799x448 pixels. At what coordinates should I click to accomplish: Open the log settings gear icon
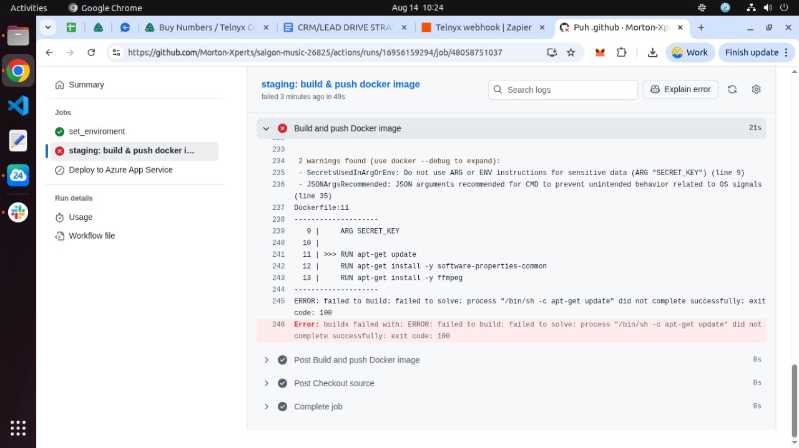coord(756,90)
